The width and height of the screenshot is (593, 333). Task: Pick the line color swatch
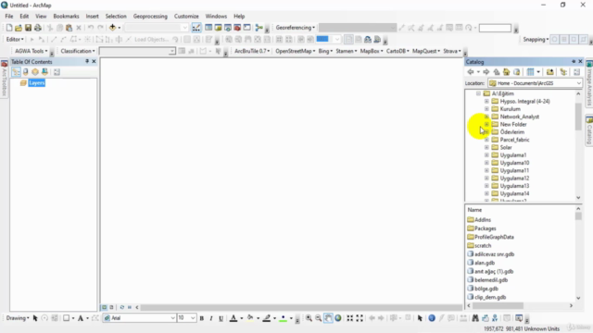pyautogui.click(x=267, y=318)
